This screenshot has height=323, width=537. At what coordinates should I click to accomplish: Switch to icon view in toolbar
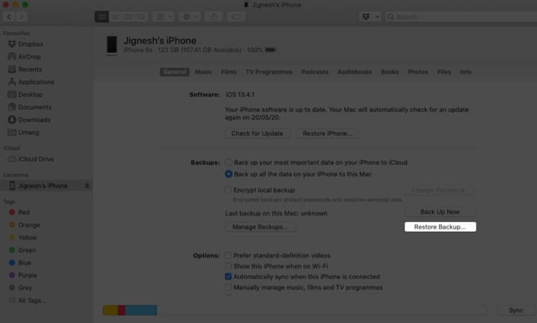tap(101, 17)
